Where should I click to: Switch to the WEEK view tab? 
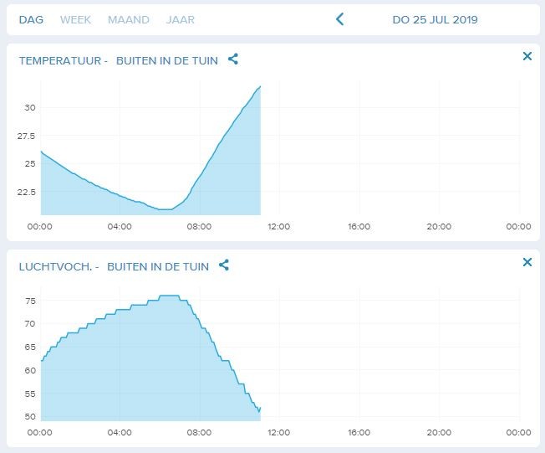click(x=75, y=20)
